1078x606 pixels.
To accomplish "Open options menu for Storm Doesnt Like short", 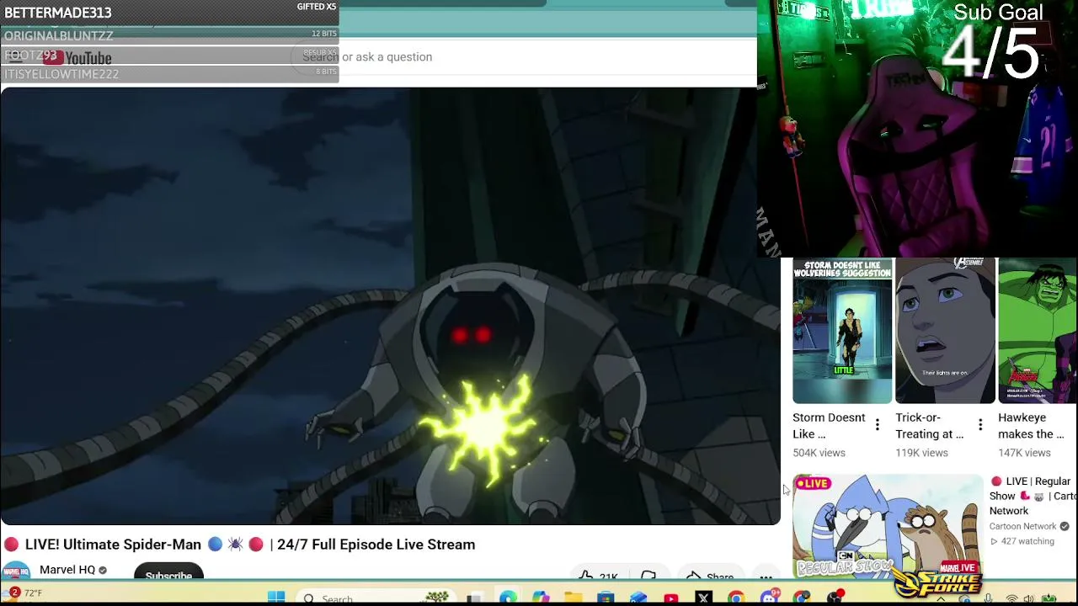I will pos(878,426).
